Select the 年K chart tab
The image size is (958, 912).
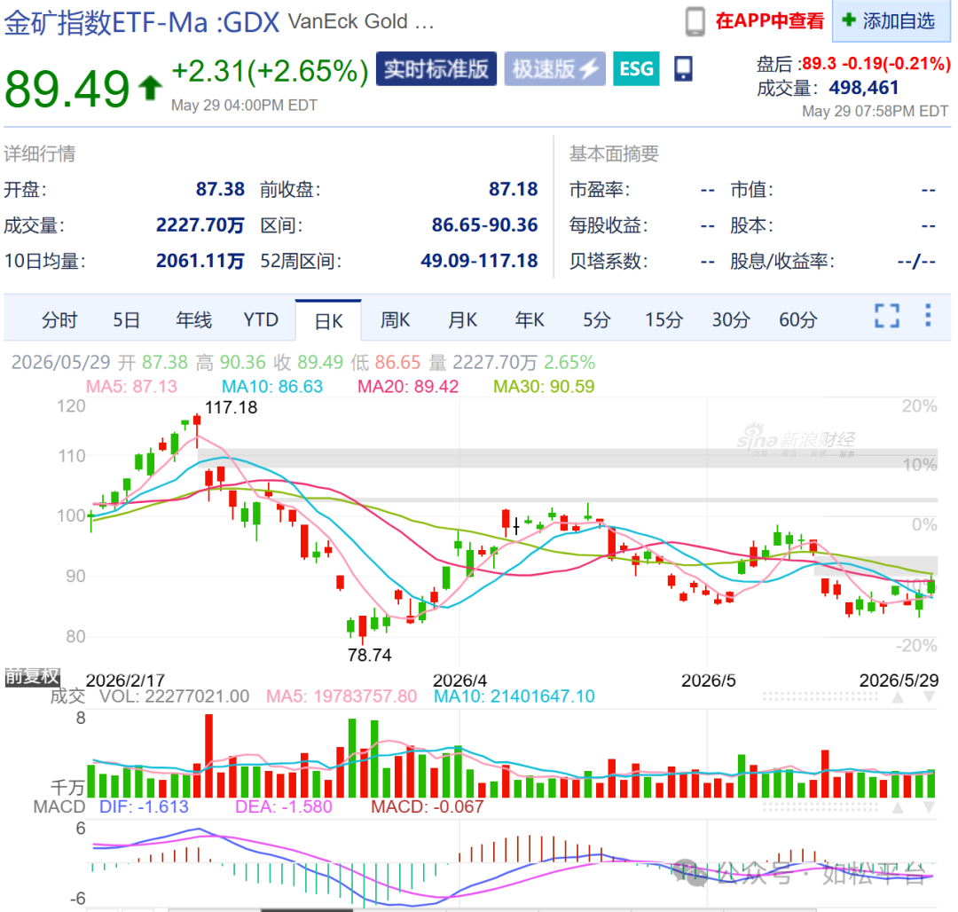(529, 319)
